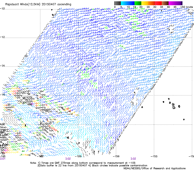Viewport: 194px width, 170px height.
Task: Click the legend label '45'
Action: [x=175, y=7]
